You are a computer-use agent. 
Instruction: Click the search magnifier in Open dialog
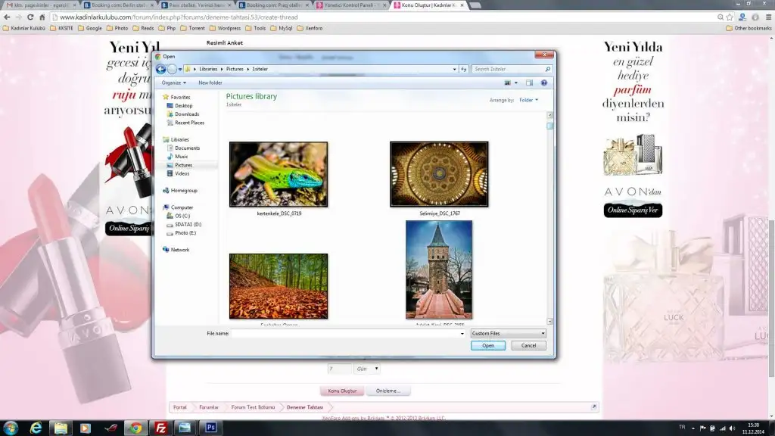[548, 69]
